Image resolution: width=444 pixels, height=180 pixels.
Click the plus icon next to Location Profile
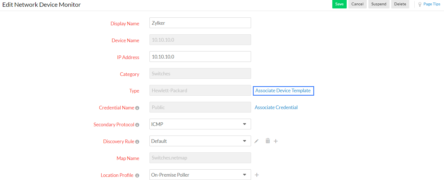coord(257,175)
